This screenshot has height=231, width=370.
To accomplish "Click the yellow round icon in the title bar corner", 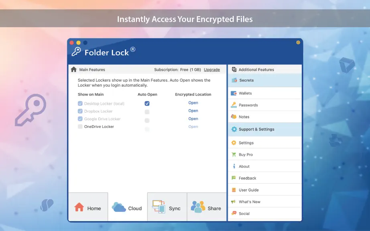I will [x=298, y=43].
